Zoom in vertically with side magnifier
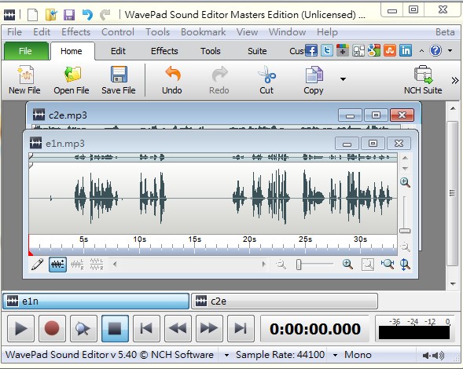The width and height of the screenshot is (463, 369). pyautogui.click(x=405, y=182)
